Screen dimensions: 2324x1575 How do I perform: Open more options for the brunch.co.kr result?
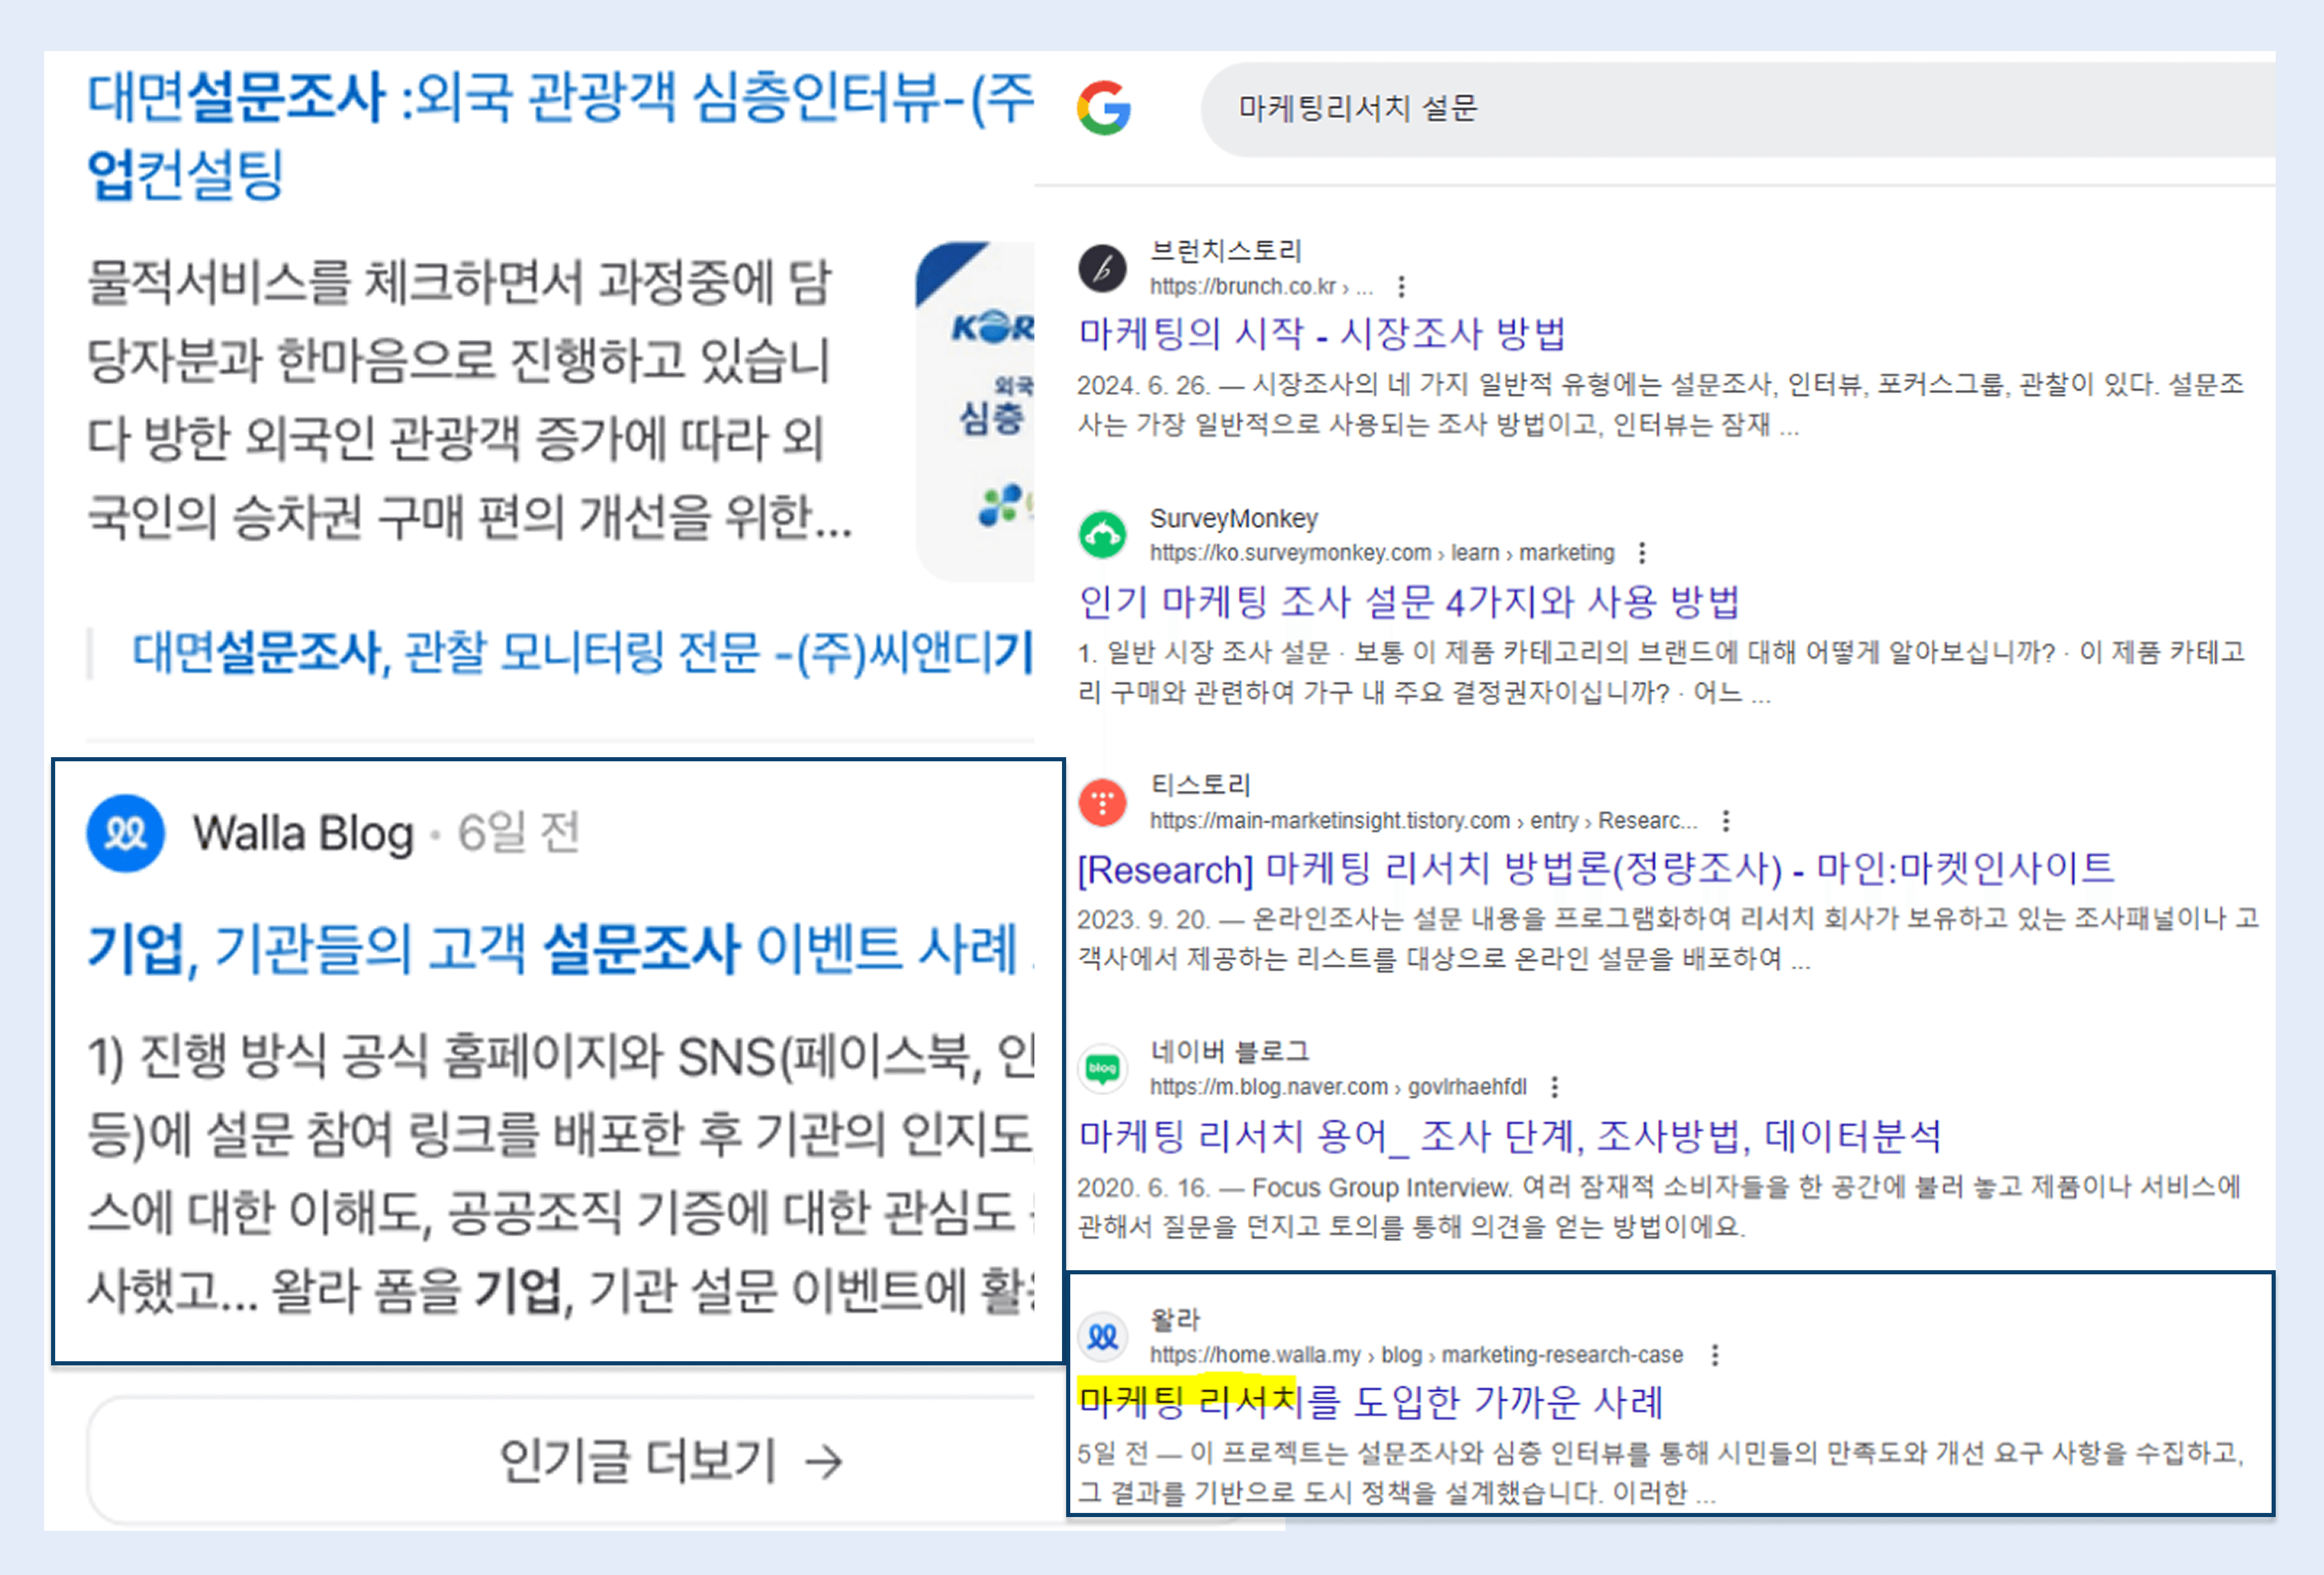pos(1402,287)
